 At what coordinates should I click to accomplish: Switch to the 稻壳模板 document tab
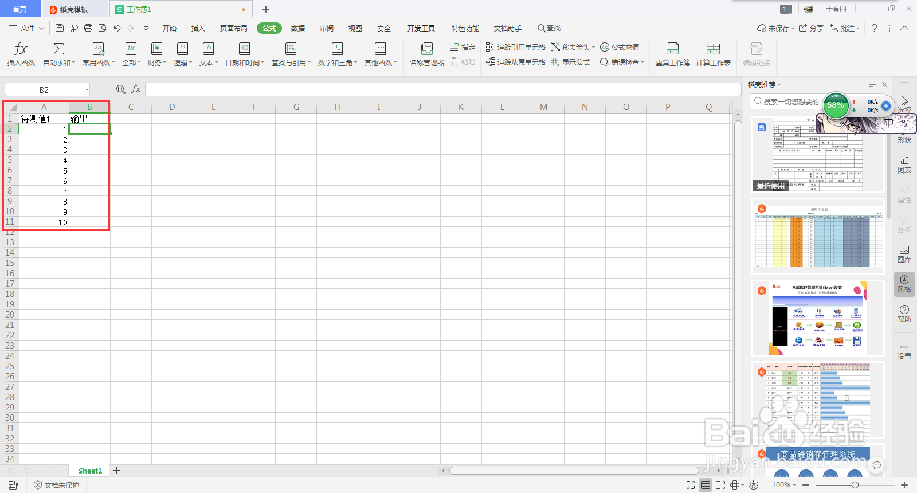[75, 9]
